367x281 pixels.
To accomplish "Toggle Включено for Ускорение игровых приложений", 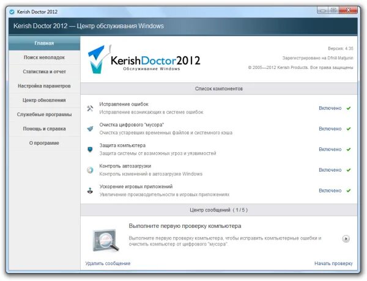I will click(x=330, y=191).
